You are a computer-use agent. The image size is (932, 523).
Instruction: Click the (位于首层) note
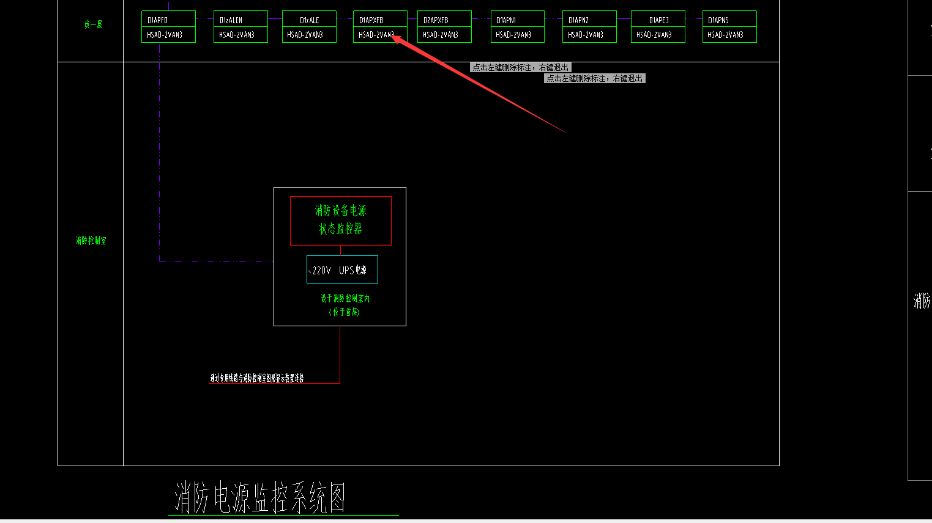(345, 312)
